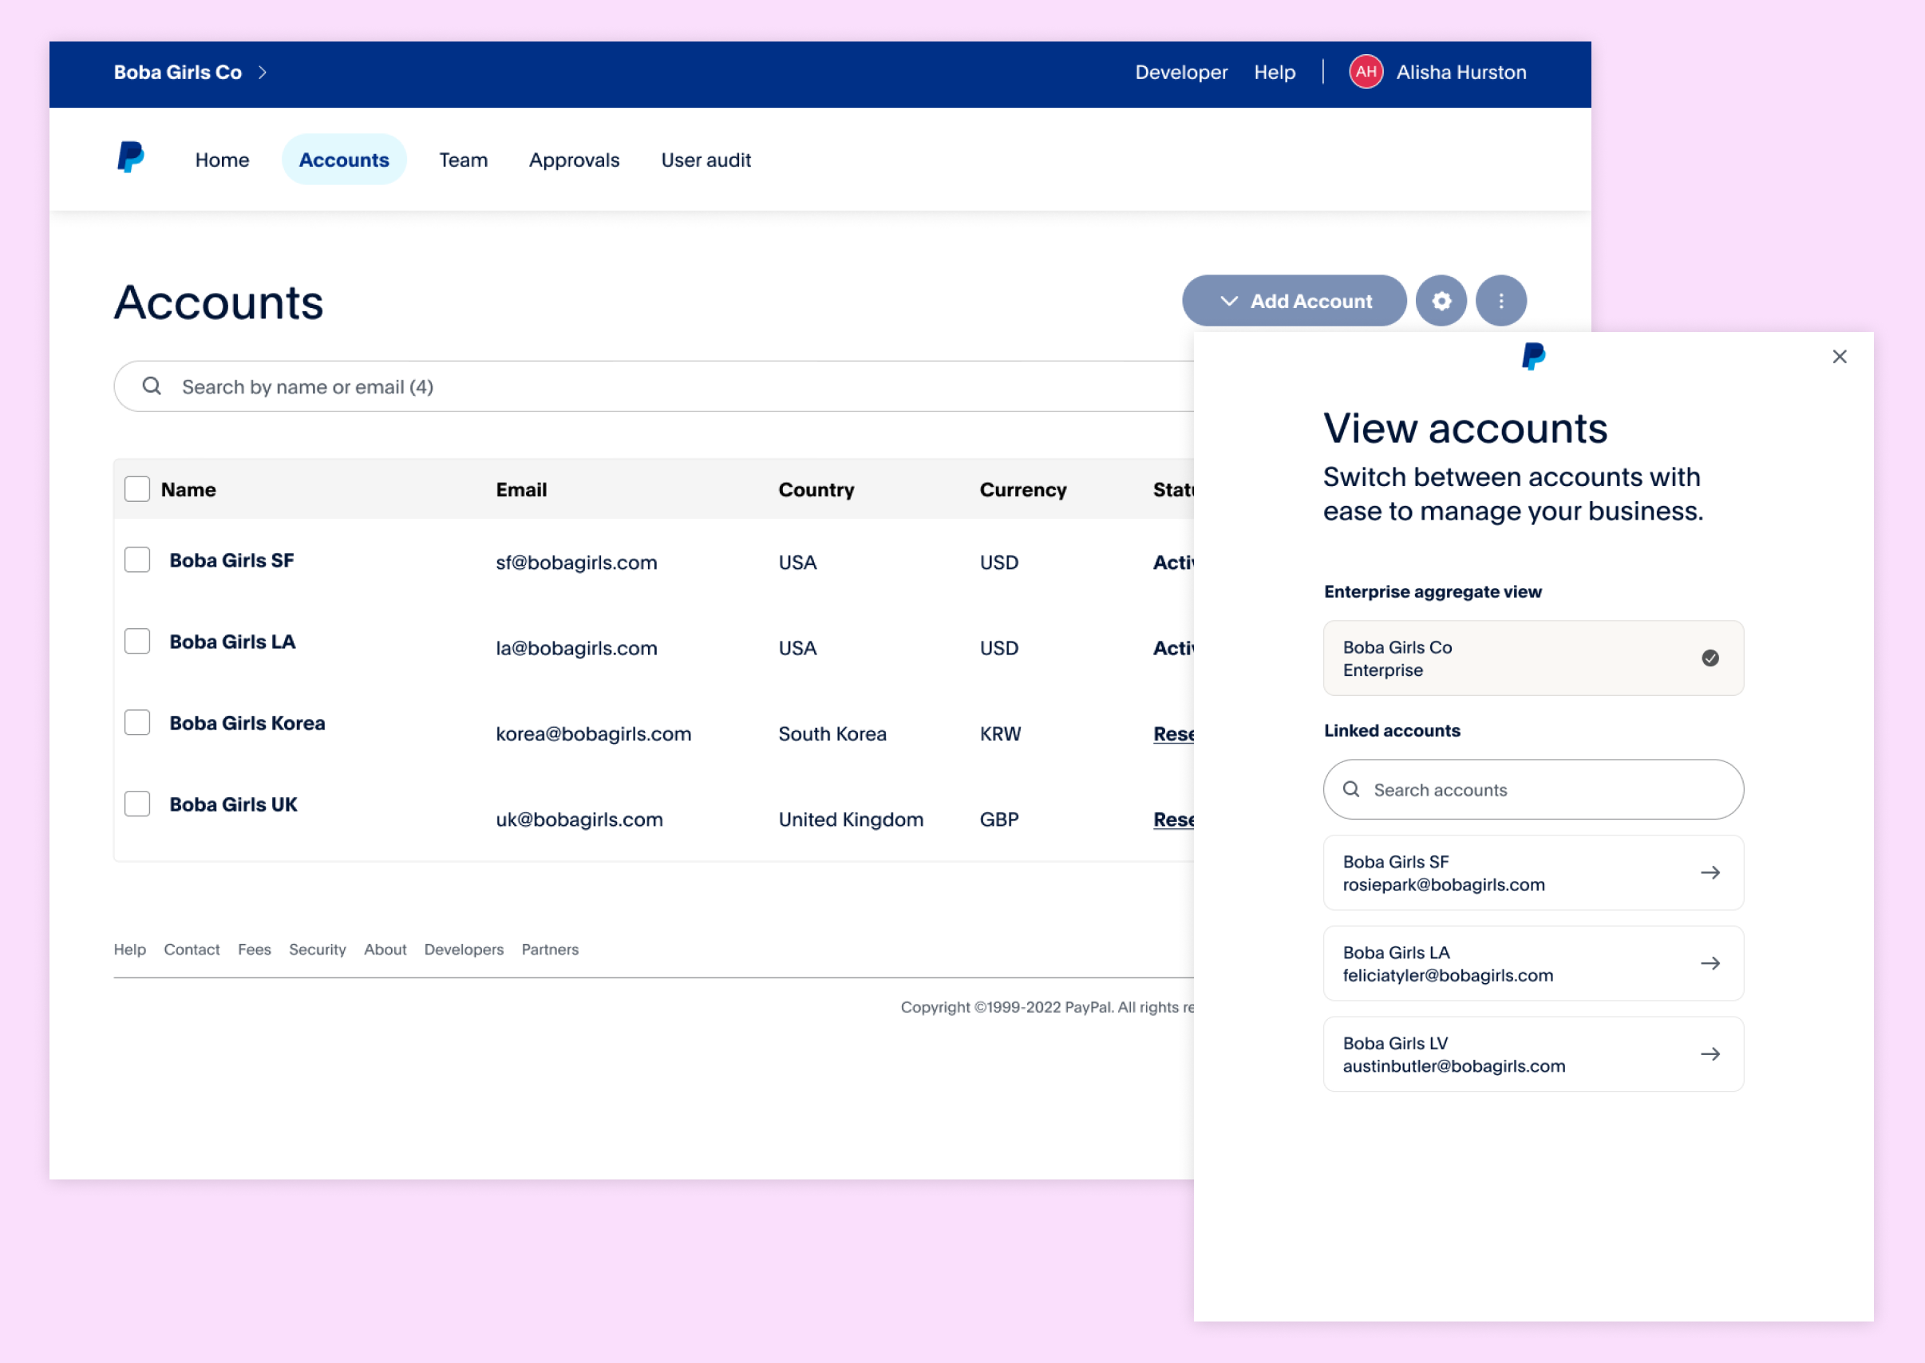This screenshot has height=1363, width=1925.
Task: Focus the Search by name or email field
Action: tap(654, 386)
